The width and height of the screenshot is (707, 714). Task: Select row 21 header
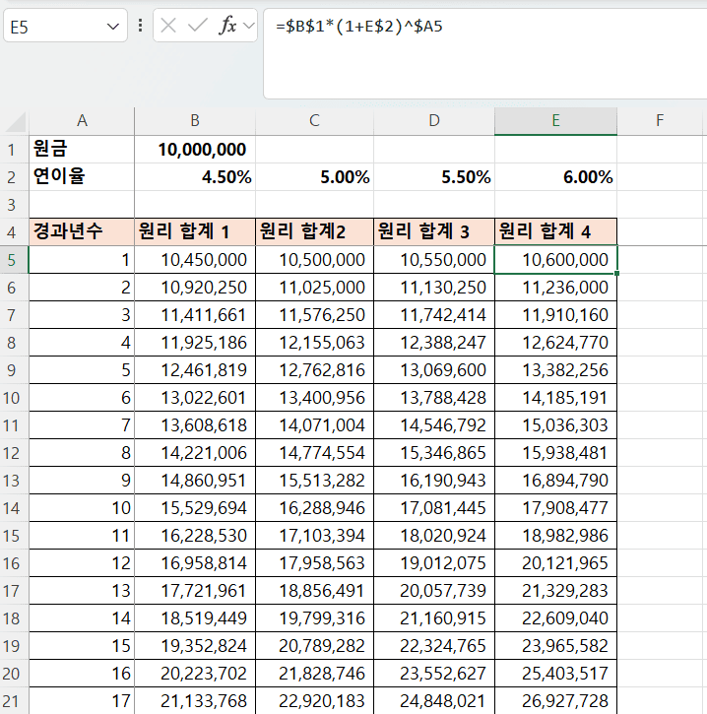pos(14,700)
